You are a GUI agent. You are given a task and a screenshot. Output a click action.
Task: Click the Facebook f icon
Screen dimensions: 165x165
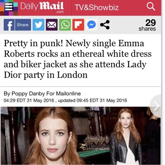[x=9, y=25]
